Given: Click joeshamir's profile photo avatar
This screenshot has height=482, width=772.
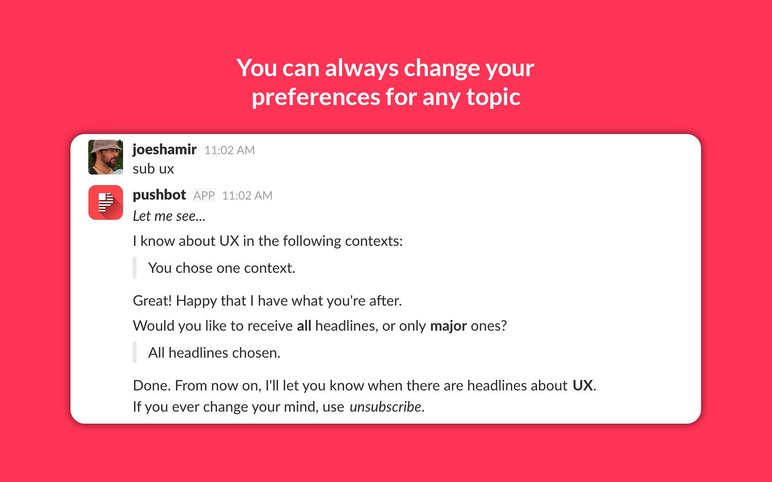Looking at the screenshot, I should pyautogui.click(x=106, y=157).
